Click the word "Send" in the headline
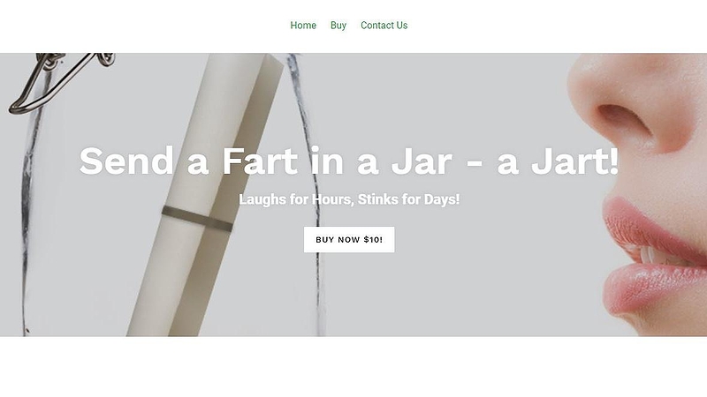This screenshot has width=707, height=397. pyautogui.click(x=126, y=161)
